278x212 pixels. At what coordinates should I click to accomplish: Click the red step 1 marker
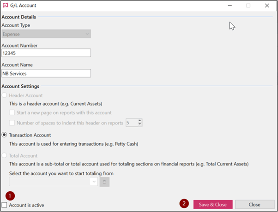point(10,196)
